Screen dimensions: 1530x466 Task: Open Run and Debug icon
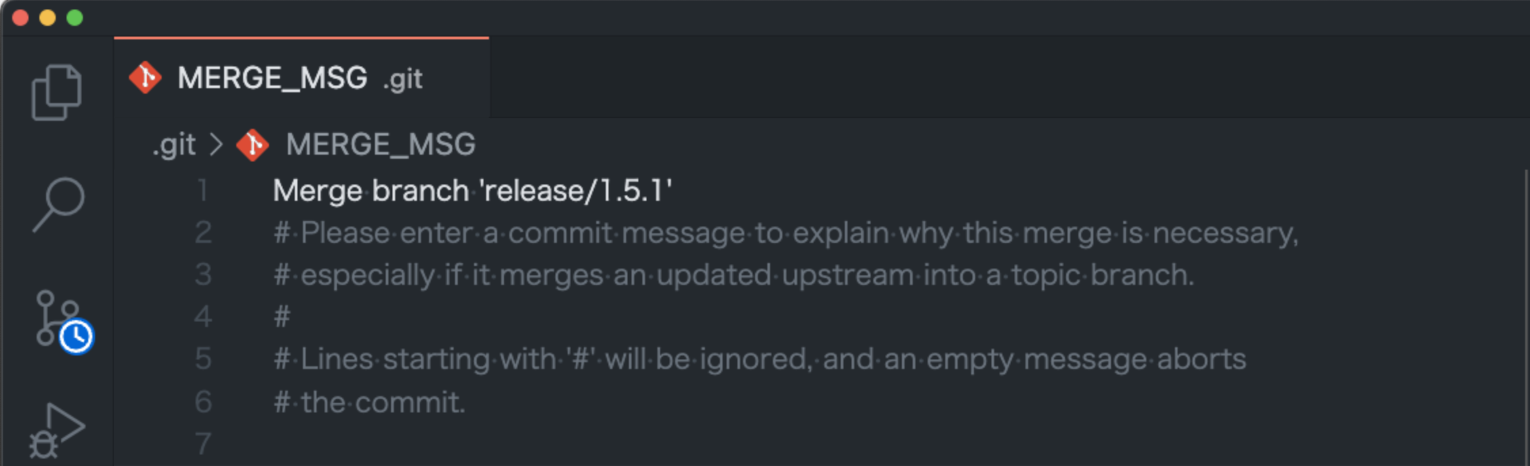point(58,431)
